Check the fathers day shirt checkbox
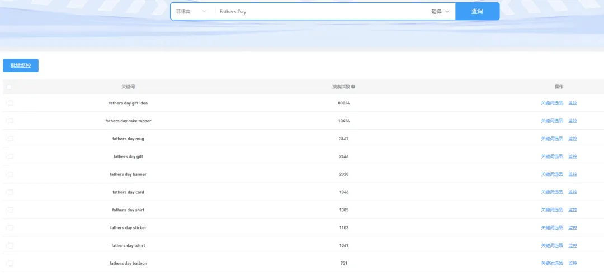 coord(11,210)
